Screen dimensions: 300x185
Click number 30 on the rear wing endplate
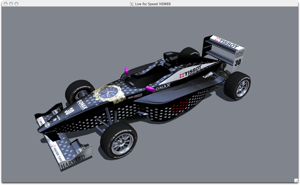point(238,62)
